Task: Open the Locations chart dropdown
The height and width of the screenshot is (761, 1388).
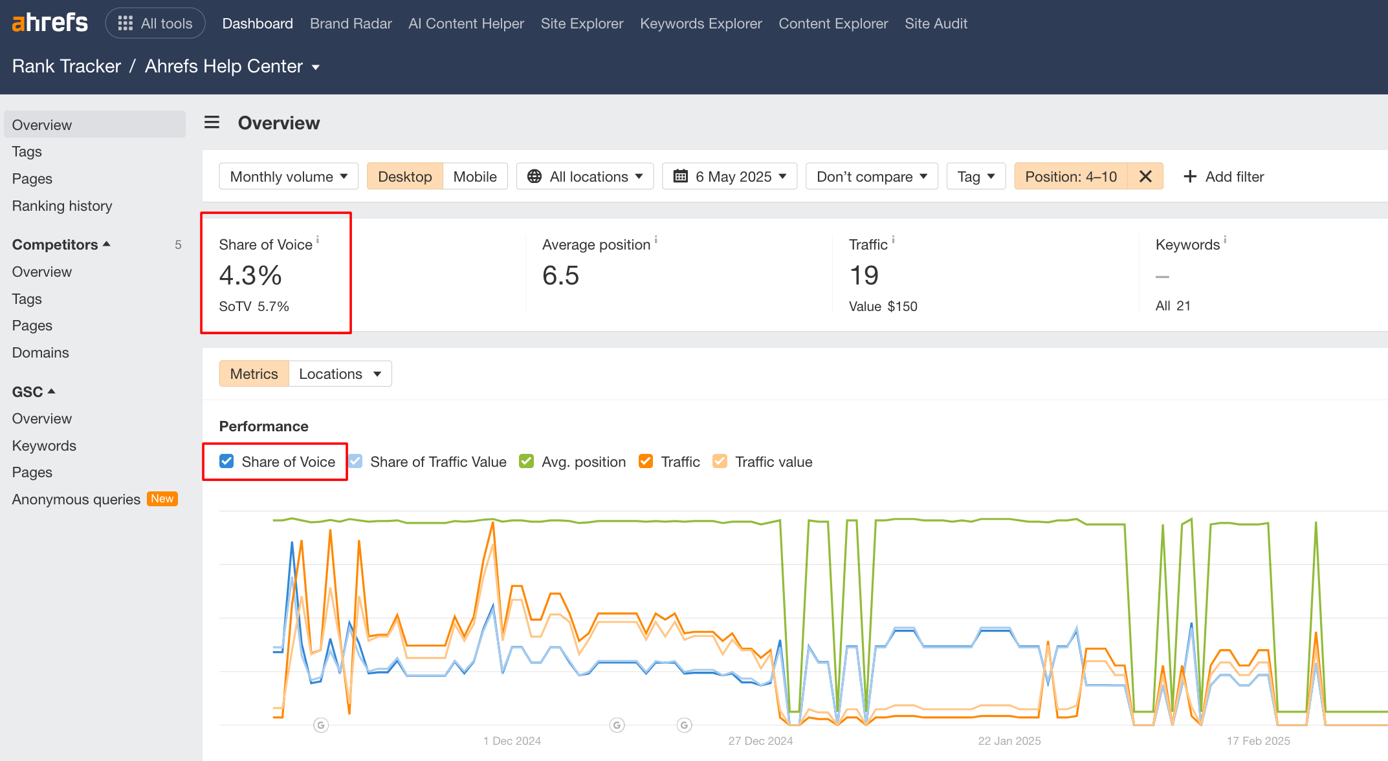Action: tap(340, 374)
